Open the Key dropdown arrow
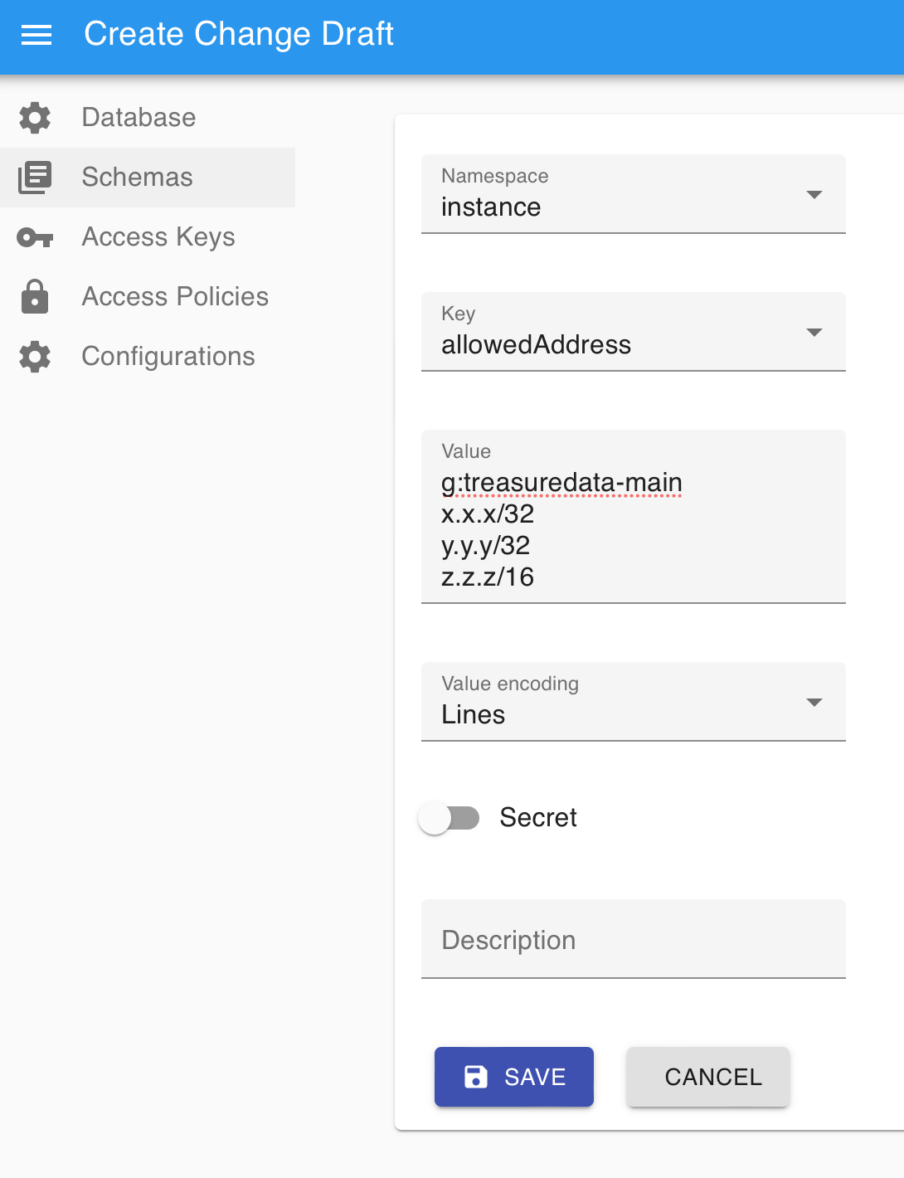904x1178 pixels. click(814, 333)
